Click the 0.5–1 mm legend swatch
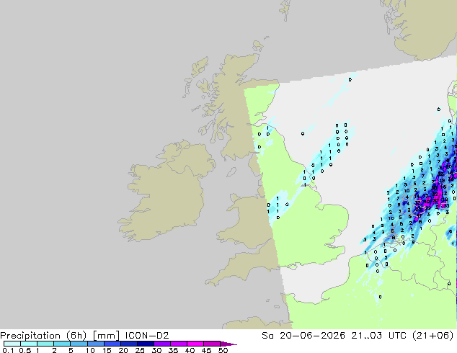 (29, 344)
